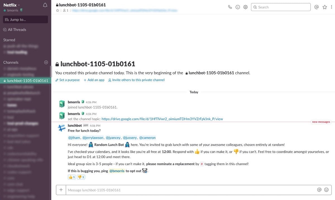
Task: Open the notifications bell in sidebar
Action: coord(45,5)
